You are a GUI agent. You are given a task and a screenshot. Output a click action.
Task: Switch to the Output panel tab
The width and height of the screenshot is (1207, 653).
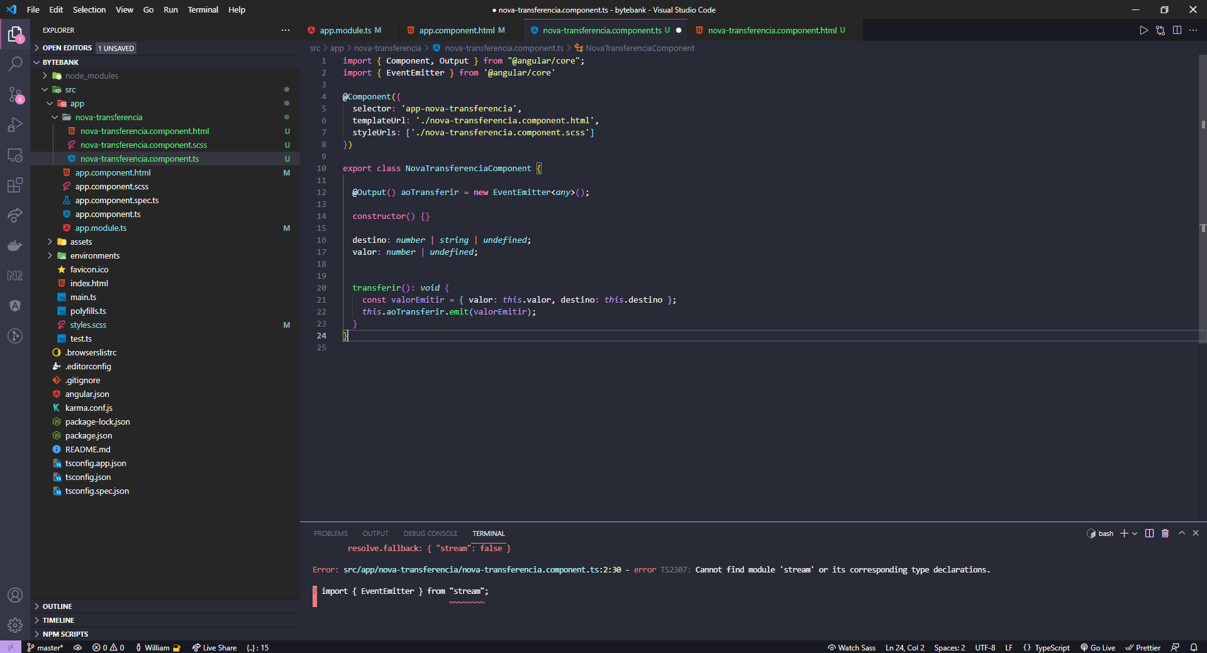375,533
